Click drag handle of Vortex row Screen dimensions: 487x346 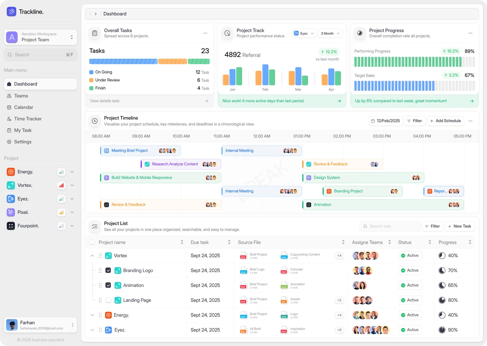tap(100, 256)
